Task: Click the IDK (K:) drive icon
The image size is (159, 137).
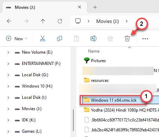Action: [x=17, y=120]
